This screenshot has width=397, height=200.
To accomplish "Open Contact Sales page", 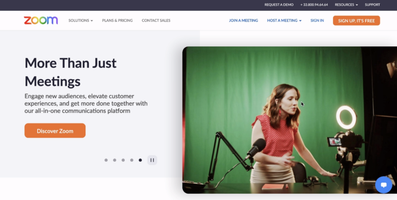I will (156, 20).
